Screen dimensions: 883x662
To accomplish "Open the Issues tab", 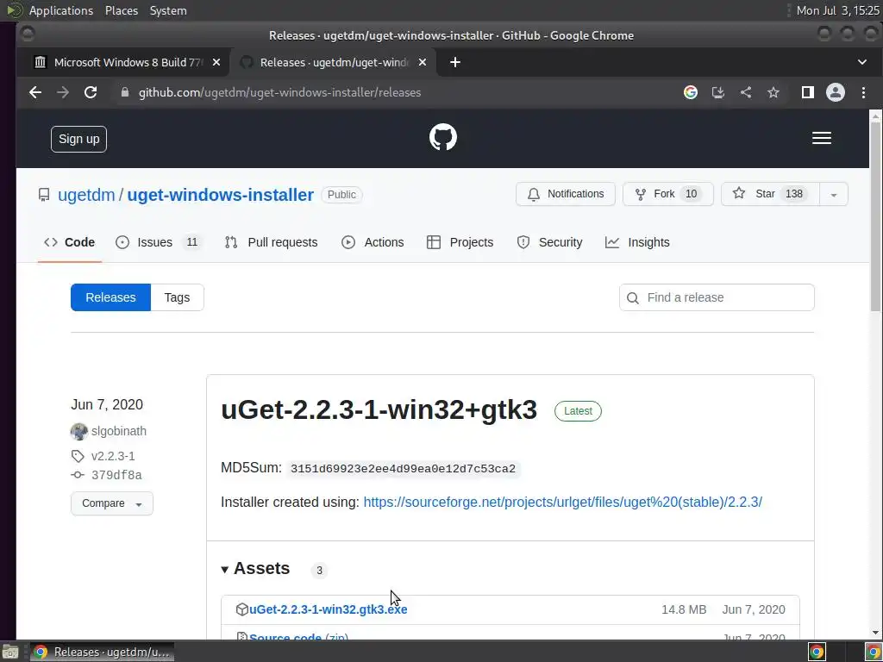I will tap(159, 242).
